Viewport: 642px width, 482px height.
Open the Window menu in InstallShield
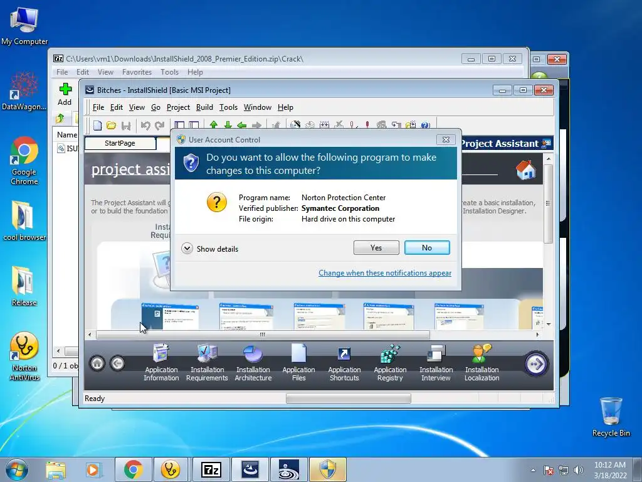pyautogui.click(x=258, y=107)
